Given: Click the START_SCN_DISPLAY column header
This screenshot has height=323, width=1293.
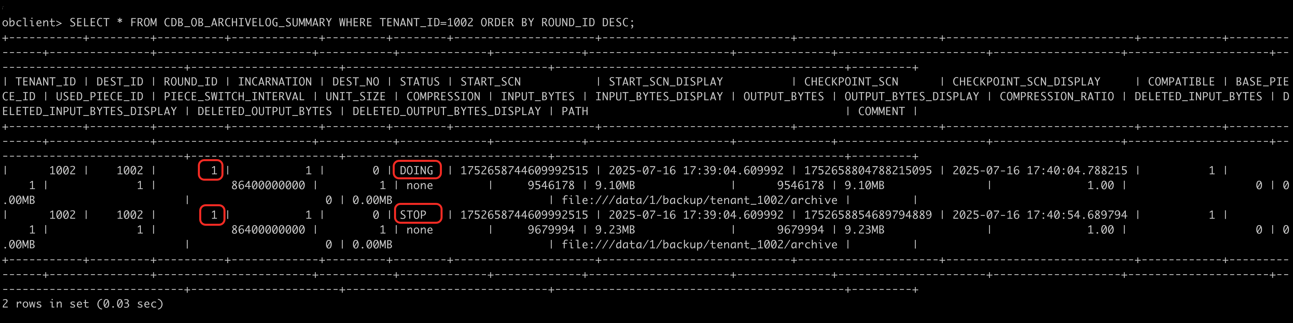Looking at the screenshot, I should pyautogui.click(x=666, y=82).
